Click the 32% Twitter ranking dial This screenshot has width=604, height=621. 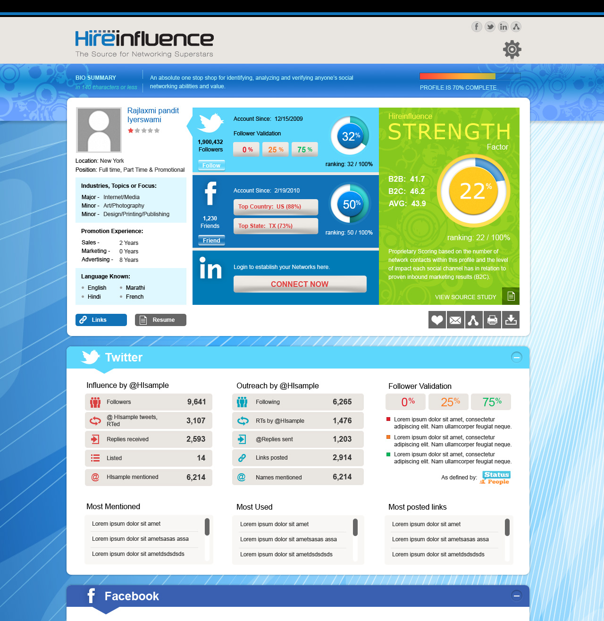coord(350,136)
